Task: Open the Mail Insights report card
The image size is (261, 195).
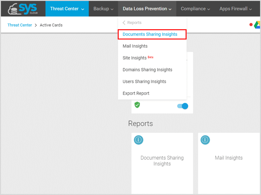Action: (229, 163)
